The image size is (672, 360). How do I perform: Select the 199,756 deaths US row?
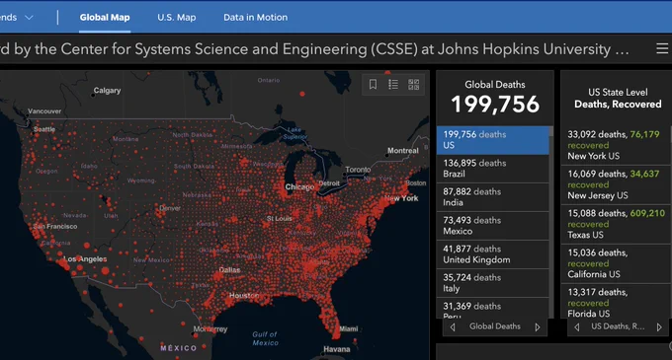(x=492, y=140)
